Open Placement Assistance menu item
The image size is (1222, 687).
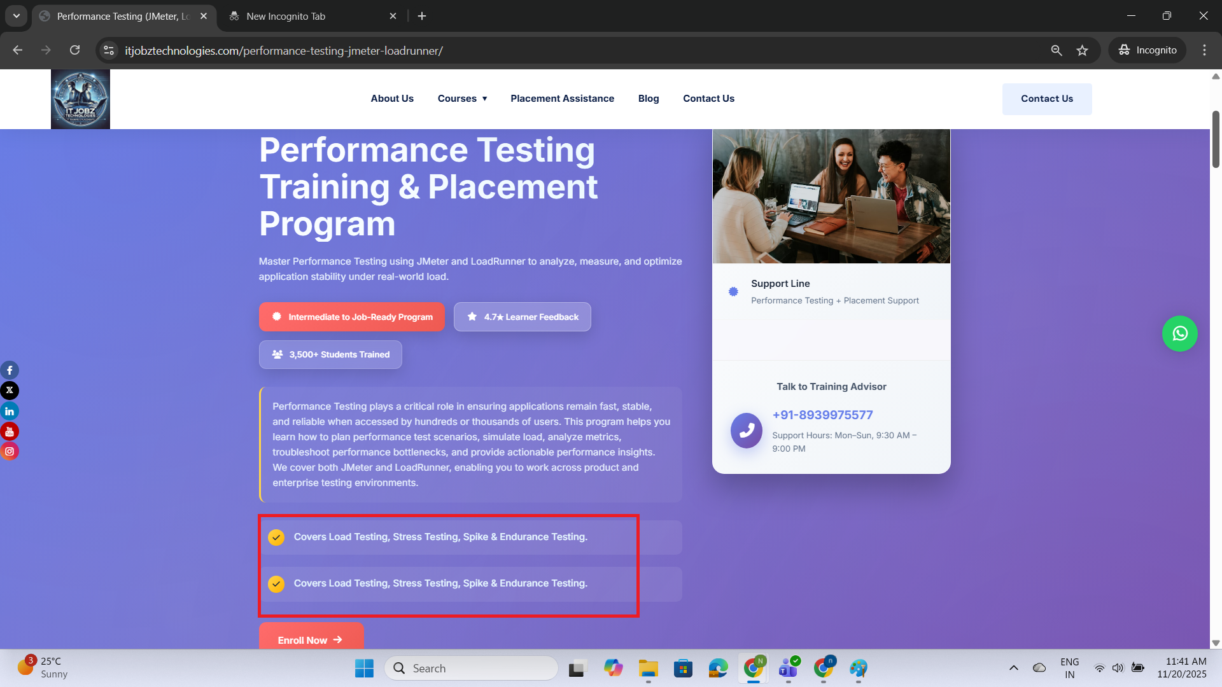click(x=562, y=99)
